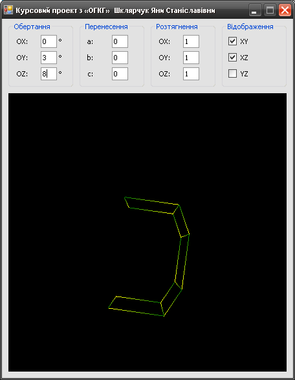Select the translation c input field
This screenshot has height=380, width=295.
point(120,74)
